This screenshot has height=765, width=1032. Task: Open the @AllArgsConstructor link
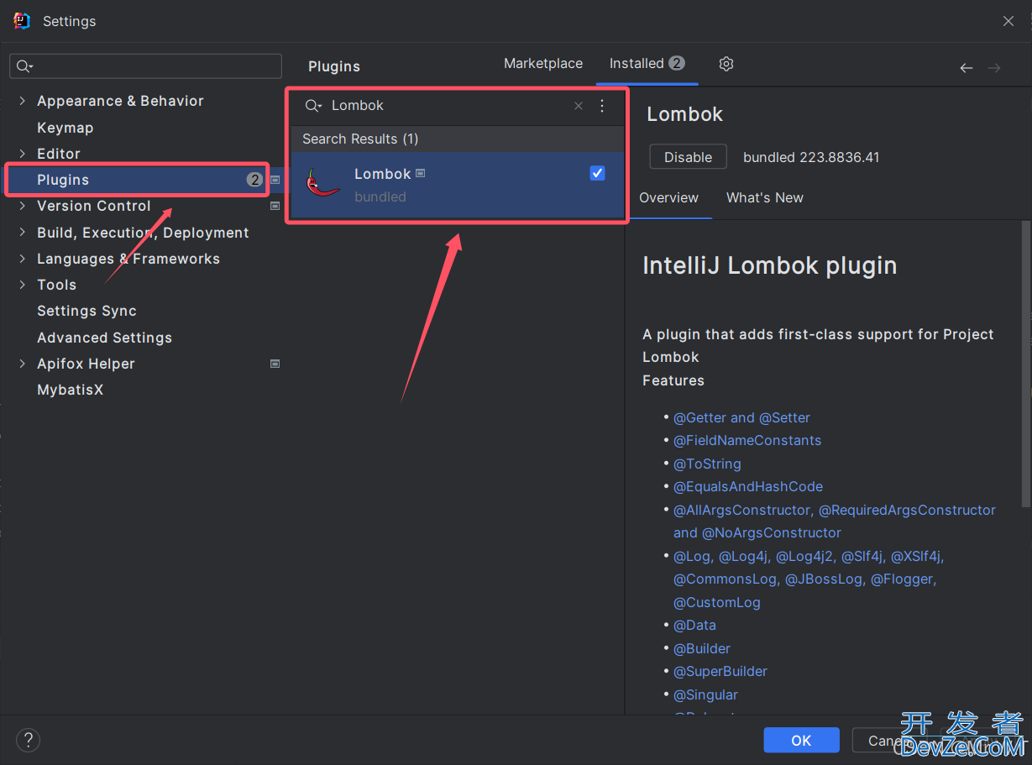click(743, 510)
